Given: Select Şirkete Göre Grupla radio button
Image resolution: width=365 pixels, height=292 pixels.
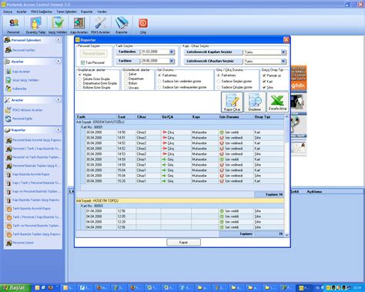Looking at the screenshot, I should pyautogui.click(x=80, y=79).
